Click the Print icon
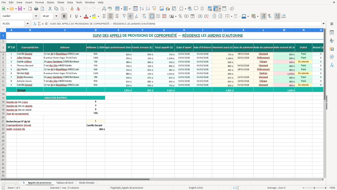The image size is (337, 190). (36, 9)
